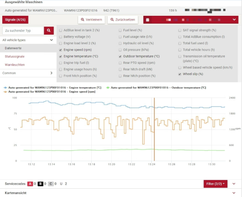This screenshot has height=197, width=242.
Task: Enable the Battery voltage (V) checkbox
Action: (61, 37)
